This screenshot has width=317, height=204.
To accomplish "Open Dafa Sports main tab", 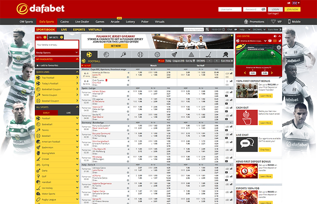I will [x=47, y=22].
